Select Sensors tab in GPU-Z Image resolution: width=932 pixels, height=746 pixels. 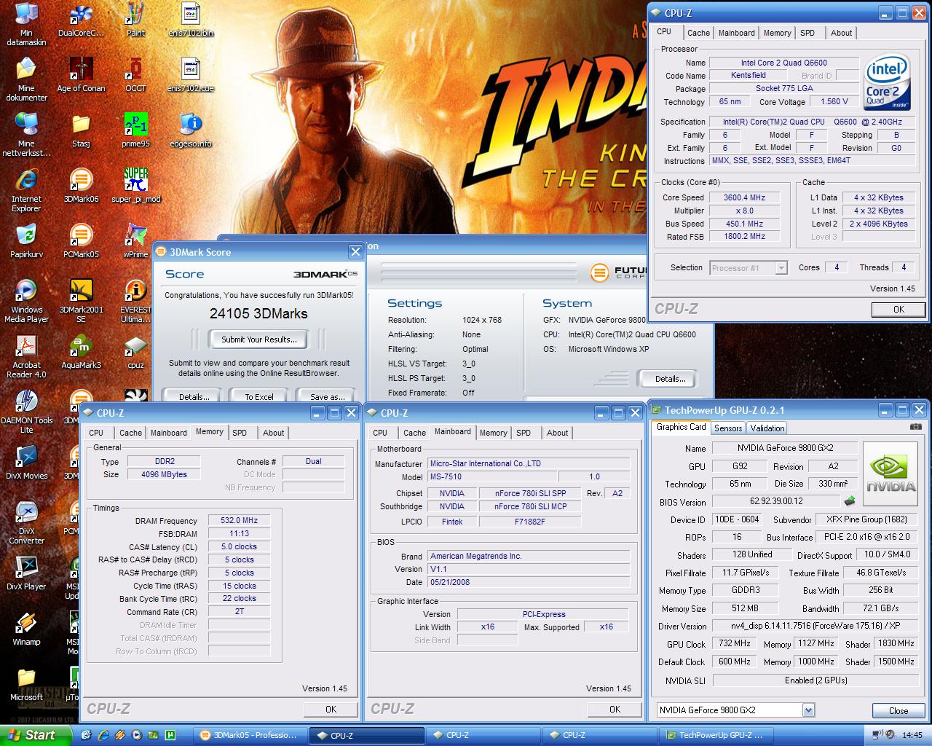click(728, 428)
